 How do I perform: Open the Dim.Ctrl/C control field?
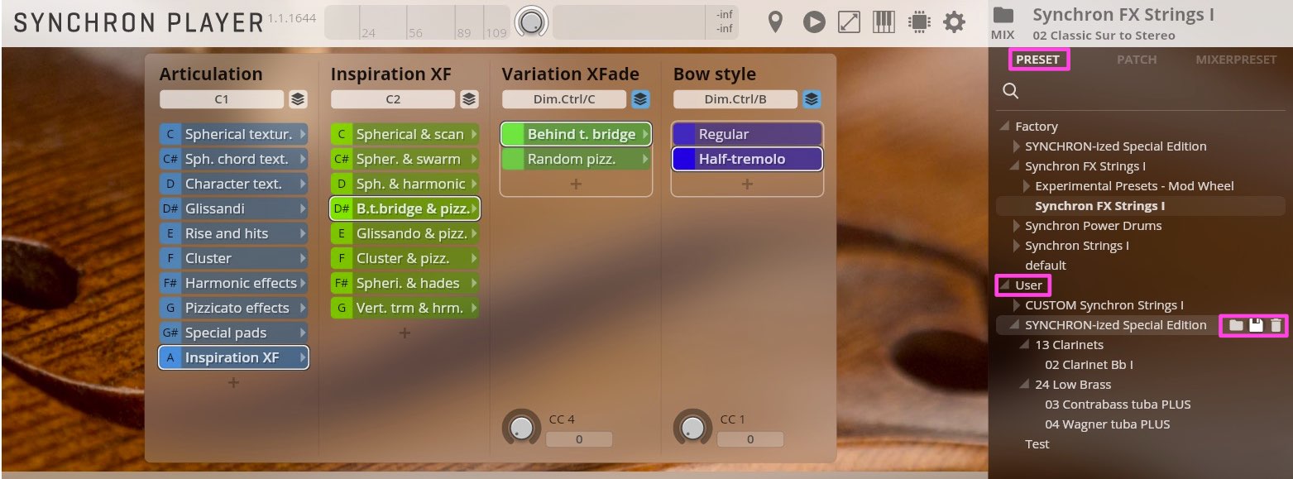point(564,99)
